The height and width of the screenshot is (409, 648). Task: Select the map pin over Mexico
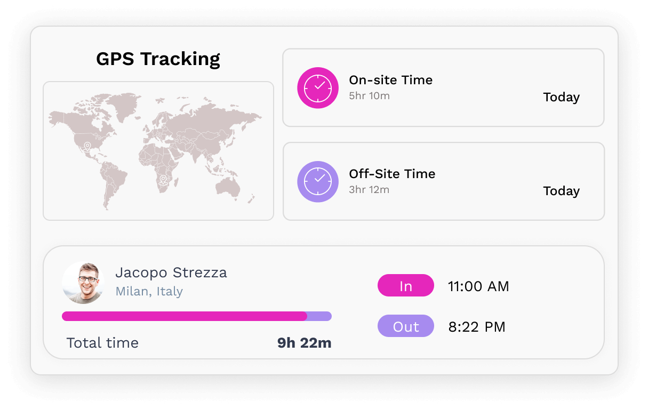pos(87,146)
